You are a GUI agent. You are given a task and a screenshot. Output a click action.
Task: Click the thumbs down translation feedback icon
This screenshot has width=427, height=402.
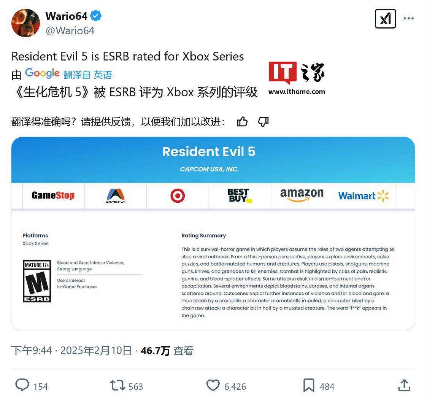click(x=264, y=121)
